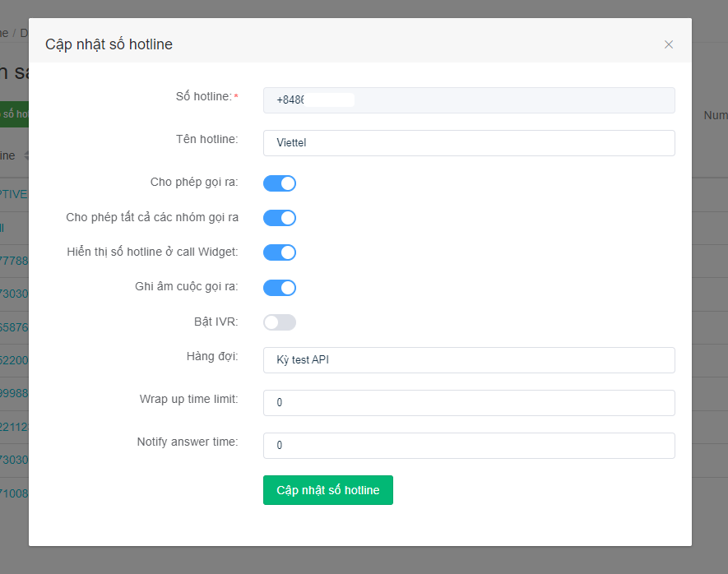
Task: Click the green hotline button behind the dialog
Action: pyautogui.click(x=14, y=114)
